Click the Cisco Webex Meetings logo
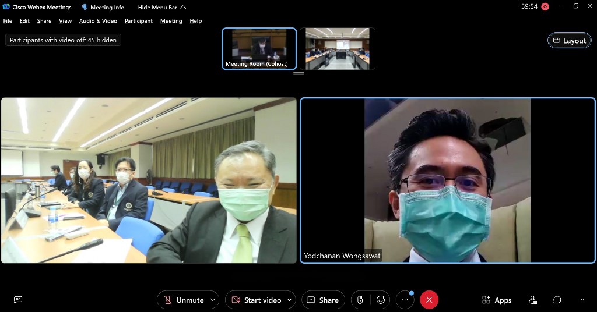This screenshot has width=597, height=312. 6,7
